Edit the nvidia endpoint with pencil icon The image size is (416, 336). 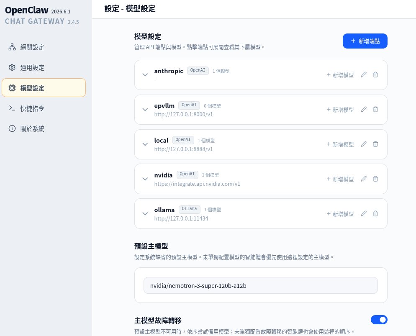point(364,179)
